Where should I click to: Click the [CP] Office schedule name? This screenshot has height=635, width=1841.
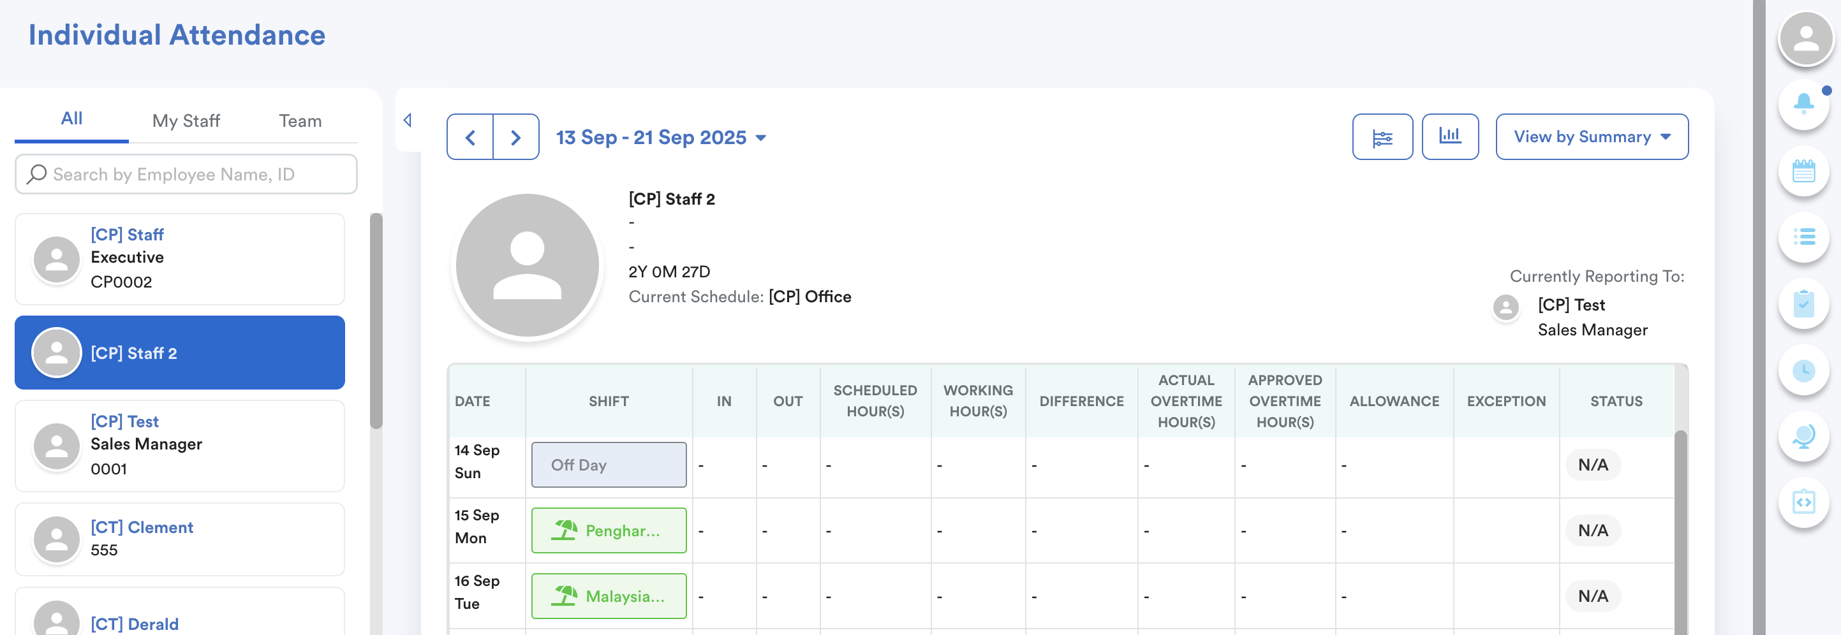coord(810,296)
